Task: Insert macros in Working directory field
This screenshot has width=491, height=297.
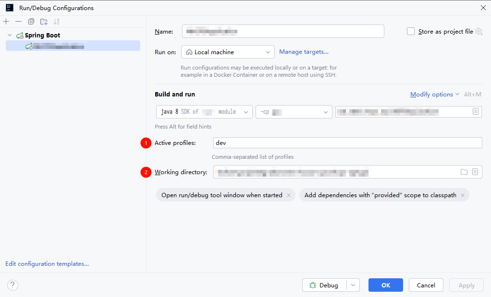Action: 475,172
